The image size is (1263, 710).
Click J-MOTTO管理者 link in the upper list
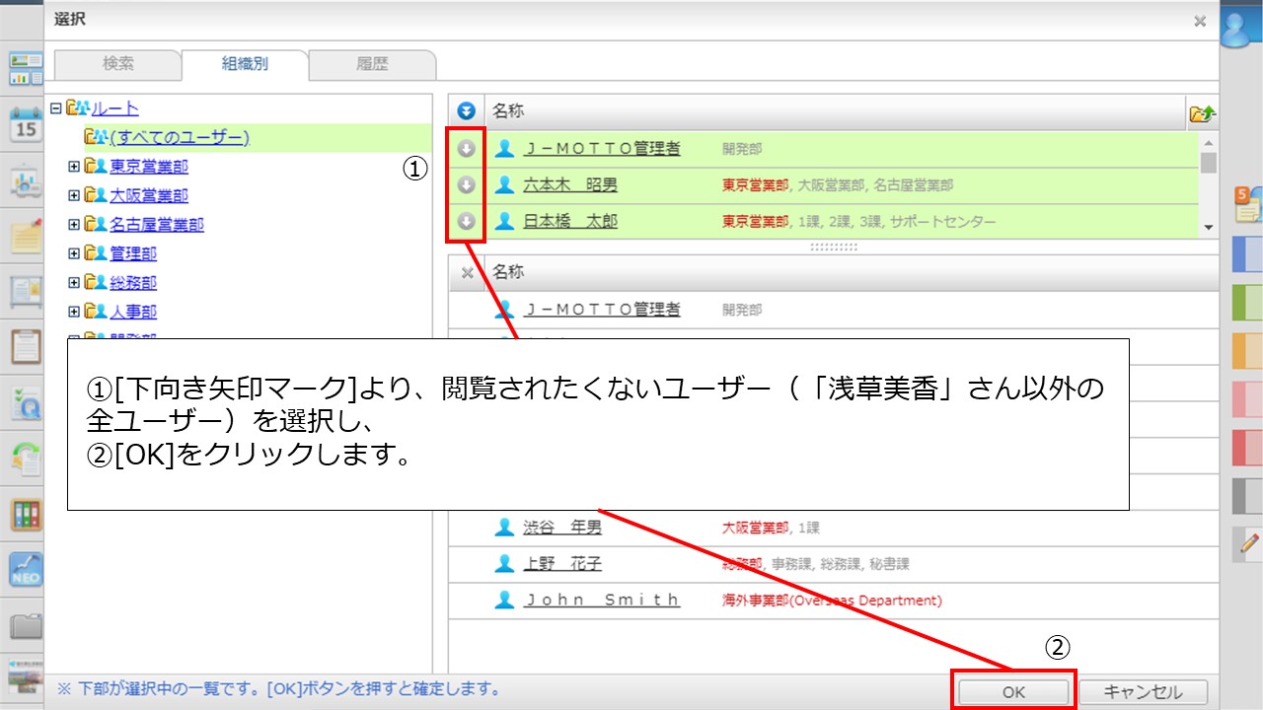pos(601,149)
